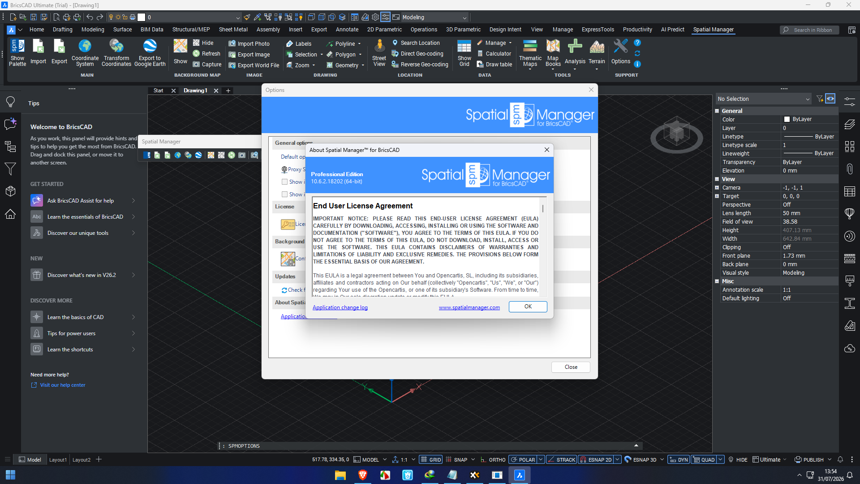Toggle GRID in status bar
The image size is (860, 484).
tap(431, 459)
